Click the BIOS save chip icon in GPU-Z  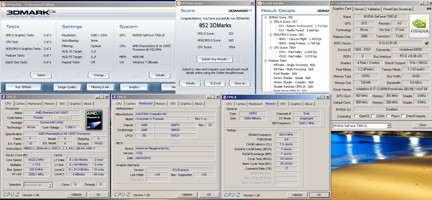(x=427, y=43)
